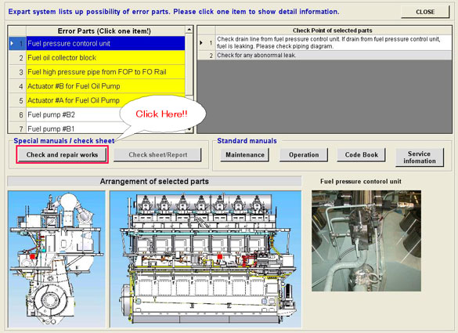The image size is (458, 333).
Task: Click row selector arrow for check point 1
Action: 201,42
